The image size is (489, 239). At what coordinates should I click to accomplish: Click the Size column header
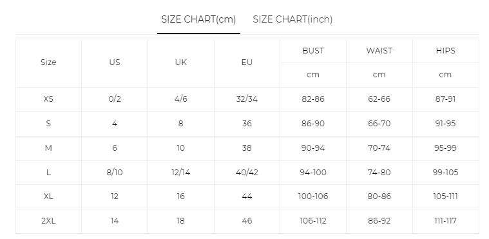(x=48, y=62)
